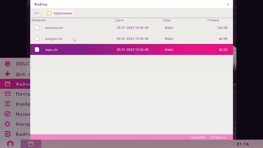The image size is (263, 148).
Task: Go back with the arrow in Files window
Action: [x=37, y=13]
